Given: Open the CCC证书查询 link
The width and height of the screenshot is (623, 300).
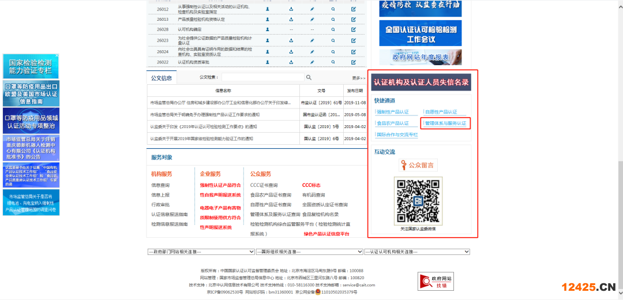Looking at the screenshot, I should click(x=264, y=185).
